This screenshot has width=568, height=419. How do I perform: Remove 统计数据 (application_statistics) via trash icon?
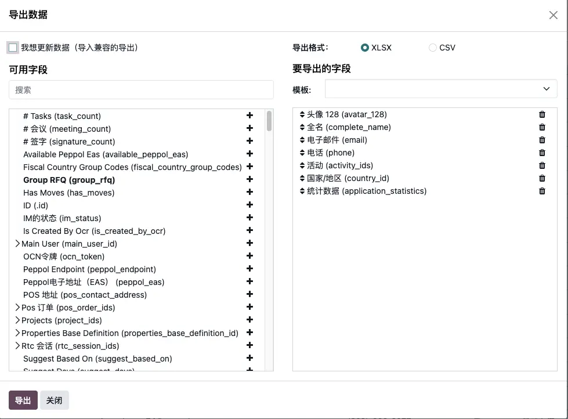pyautogui.click(x=542, y=190)
